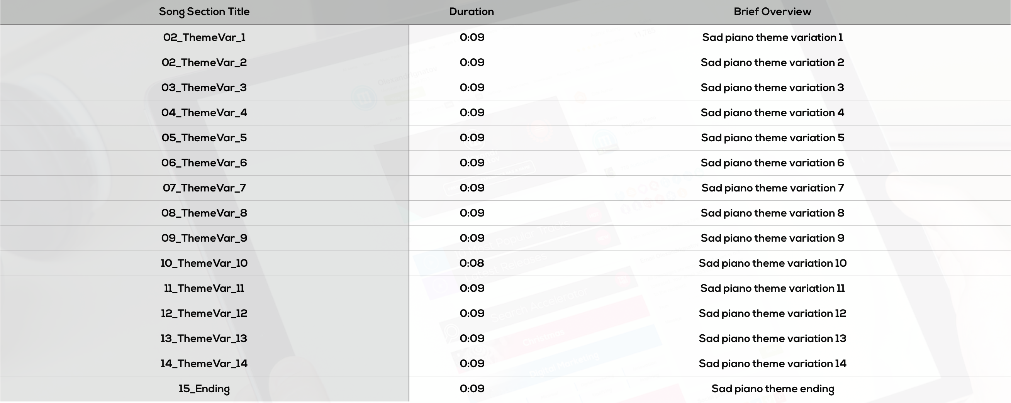This screenshot has width=1011, height=403.
Task: Click the duration in the 12_ThemeVar_12 row
Action: 472,313
